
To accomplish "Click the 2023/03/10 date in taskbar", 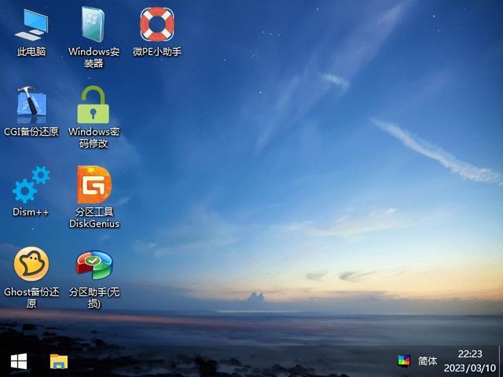I will click(470, 368).
